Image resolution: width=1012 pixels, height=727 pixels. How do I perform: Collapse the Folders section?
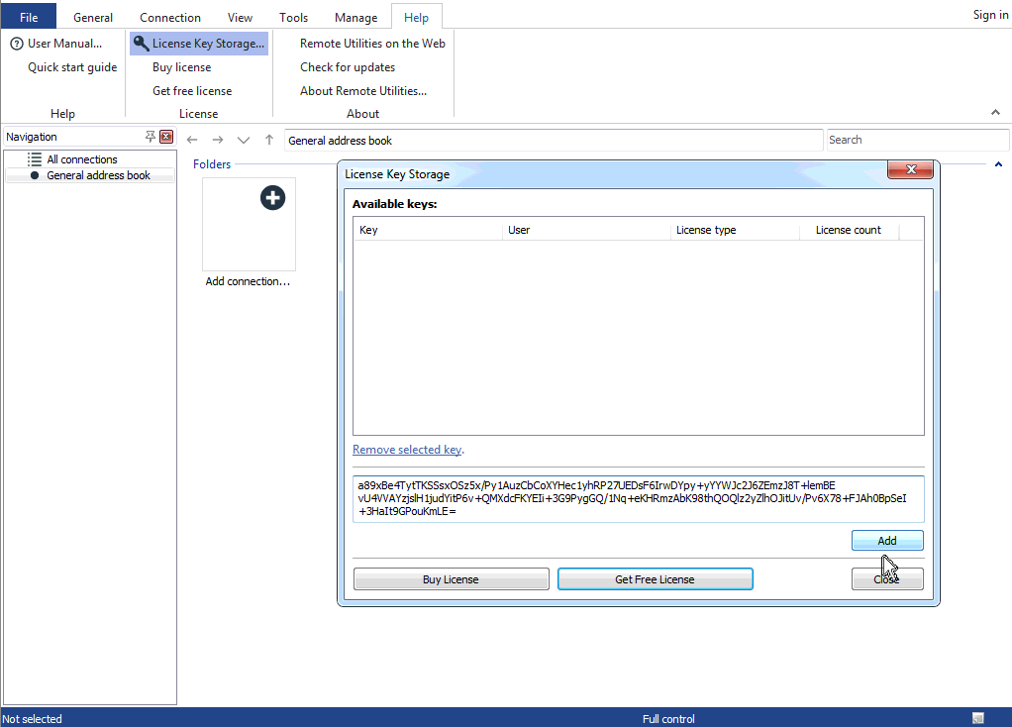(998, 164)
